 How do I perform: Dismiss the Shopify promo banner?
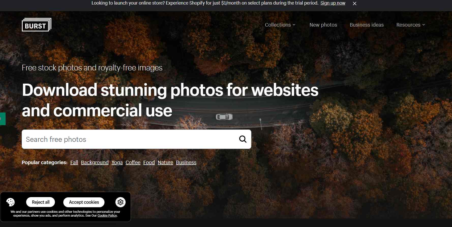click(x=355, y=4)
